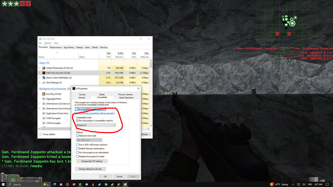Open File menu in Task Manager

click(40, 43)
